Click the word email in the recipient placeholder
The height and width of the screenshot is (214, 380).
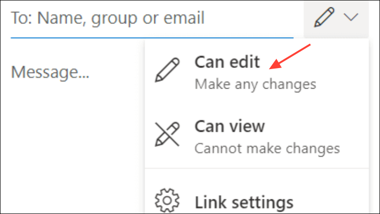pos(184,18)
